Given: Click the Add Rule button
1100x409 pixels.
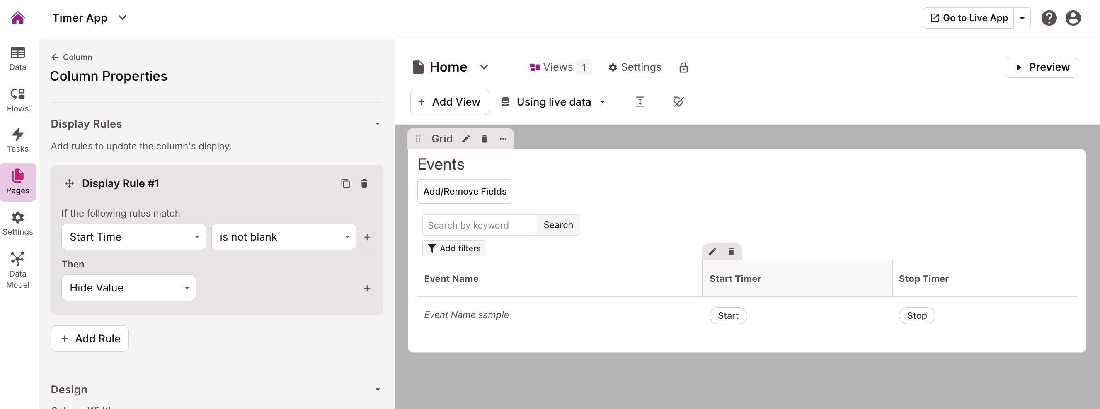Looking at the screenshot, I should (90, 339).
